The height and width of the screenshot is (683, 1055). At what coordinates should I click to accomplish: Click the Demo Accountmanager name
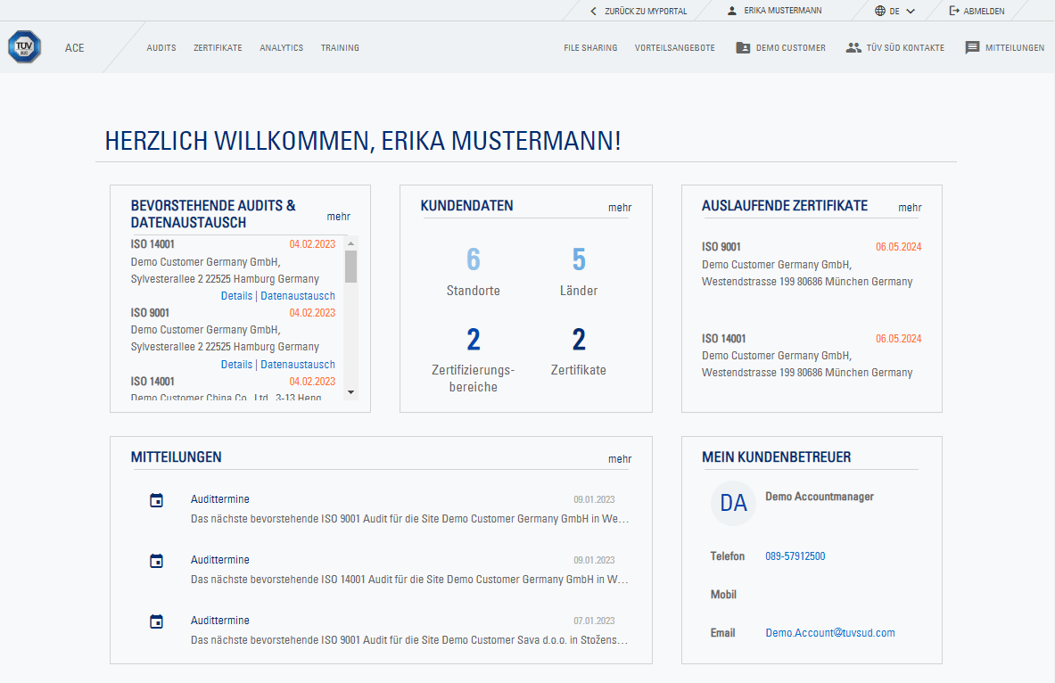click(x=820, y=497)
